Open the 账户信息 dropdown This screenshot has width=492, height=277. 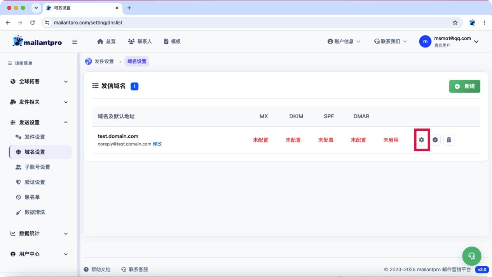(x=344, y=42)
